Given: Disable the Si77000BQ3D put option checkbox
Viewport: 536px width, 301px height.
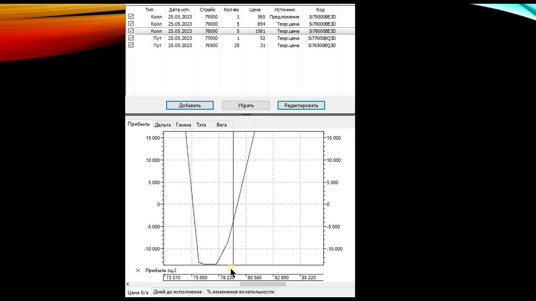Looking at the screenshot, I should (x=131, y=38).
